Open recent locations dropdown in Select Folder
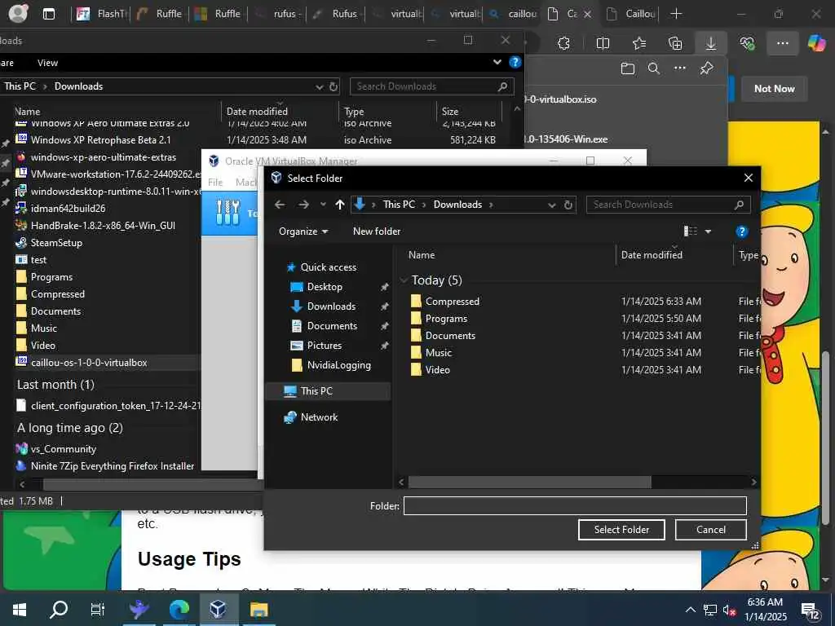Screen dimensions: 835x626 [323, 205]
